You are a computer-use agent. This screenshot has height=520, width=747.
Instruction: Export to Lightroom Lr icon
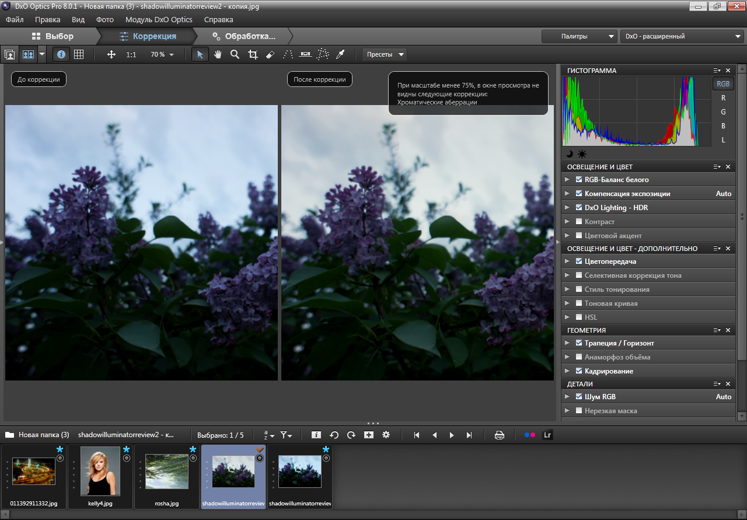[x=547, y=435]
